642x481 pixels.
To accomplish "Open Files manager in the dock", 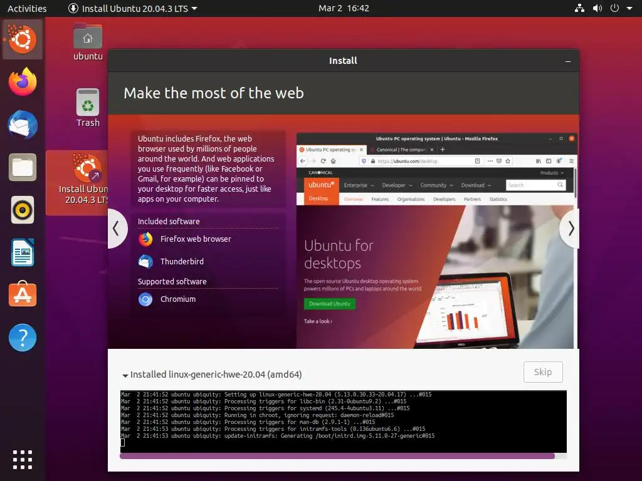I will 23,168.
